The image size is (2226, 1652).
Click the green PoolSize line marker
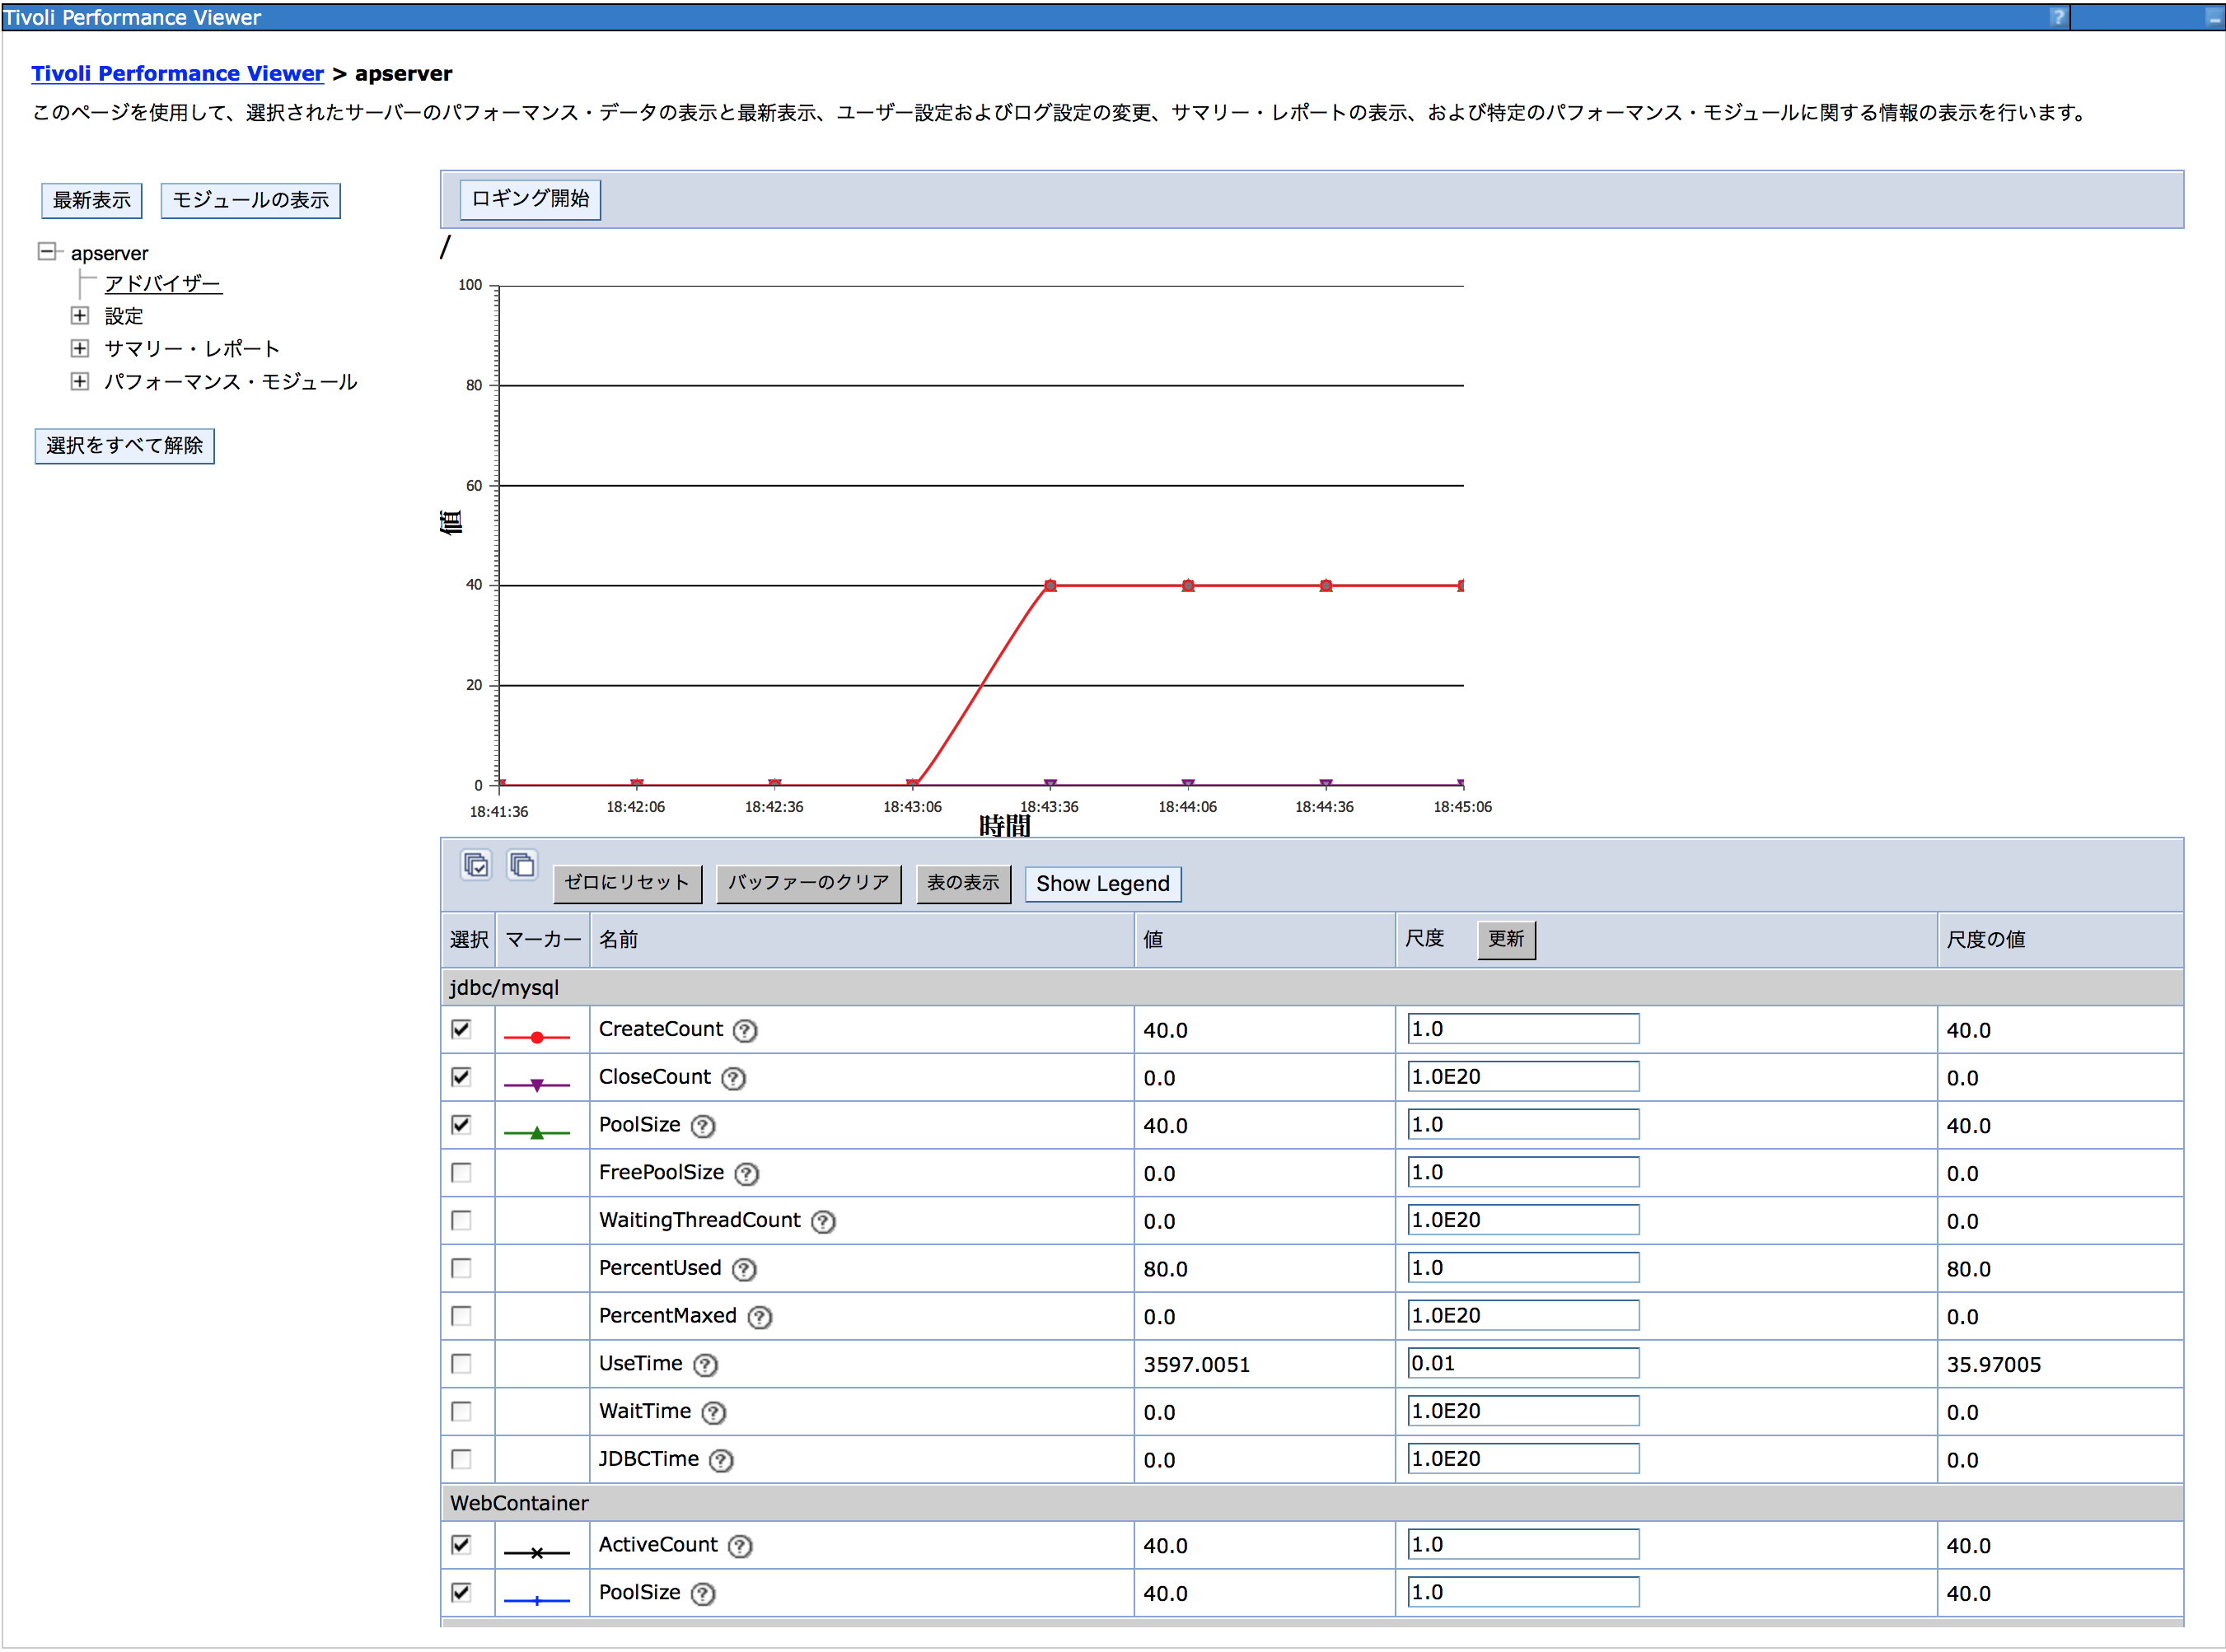pyautogui.click(x=536, y=1133)
